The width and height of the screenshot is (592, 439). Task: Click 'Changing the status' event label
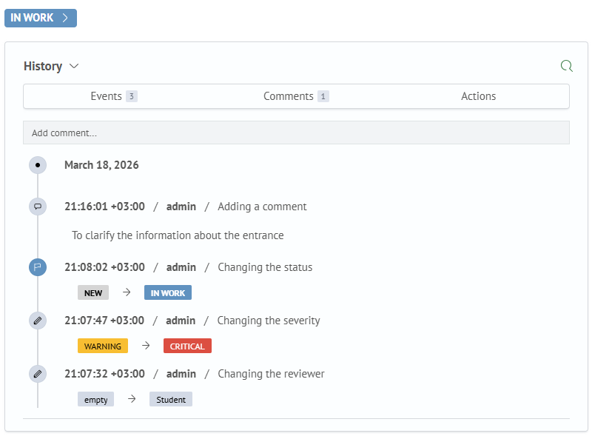[x=265, y=267]
